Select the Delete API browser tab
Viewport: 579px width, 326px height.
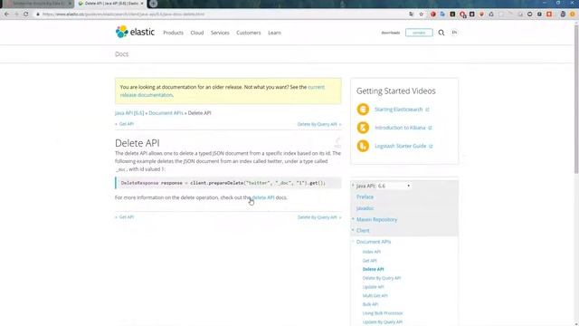pos(110,4)
